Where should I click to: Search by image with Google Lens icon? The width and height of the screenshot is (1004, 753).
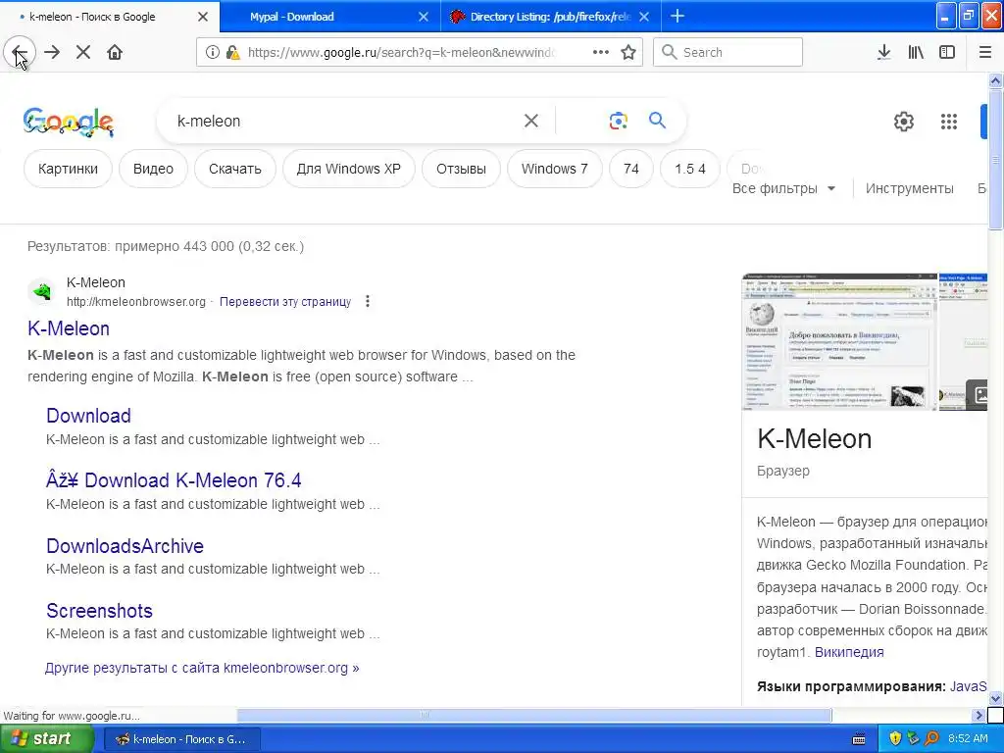coord(618,121)
